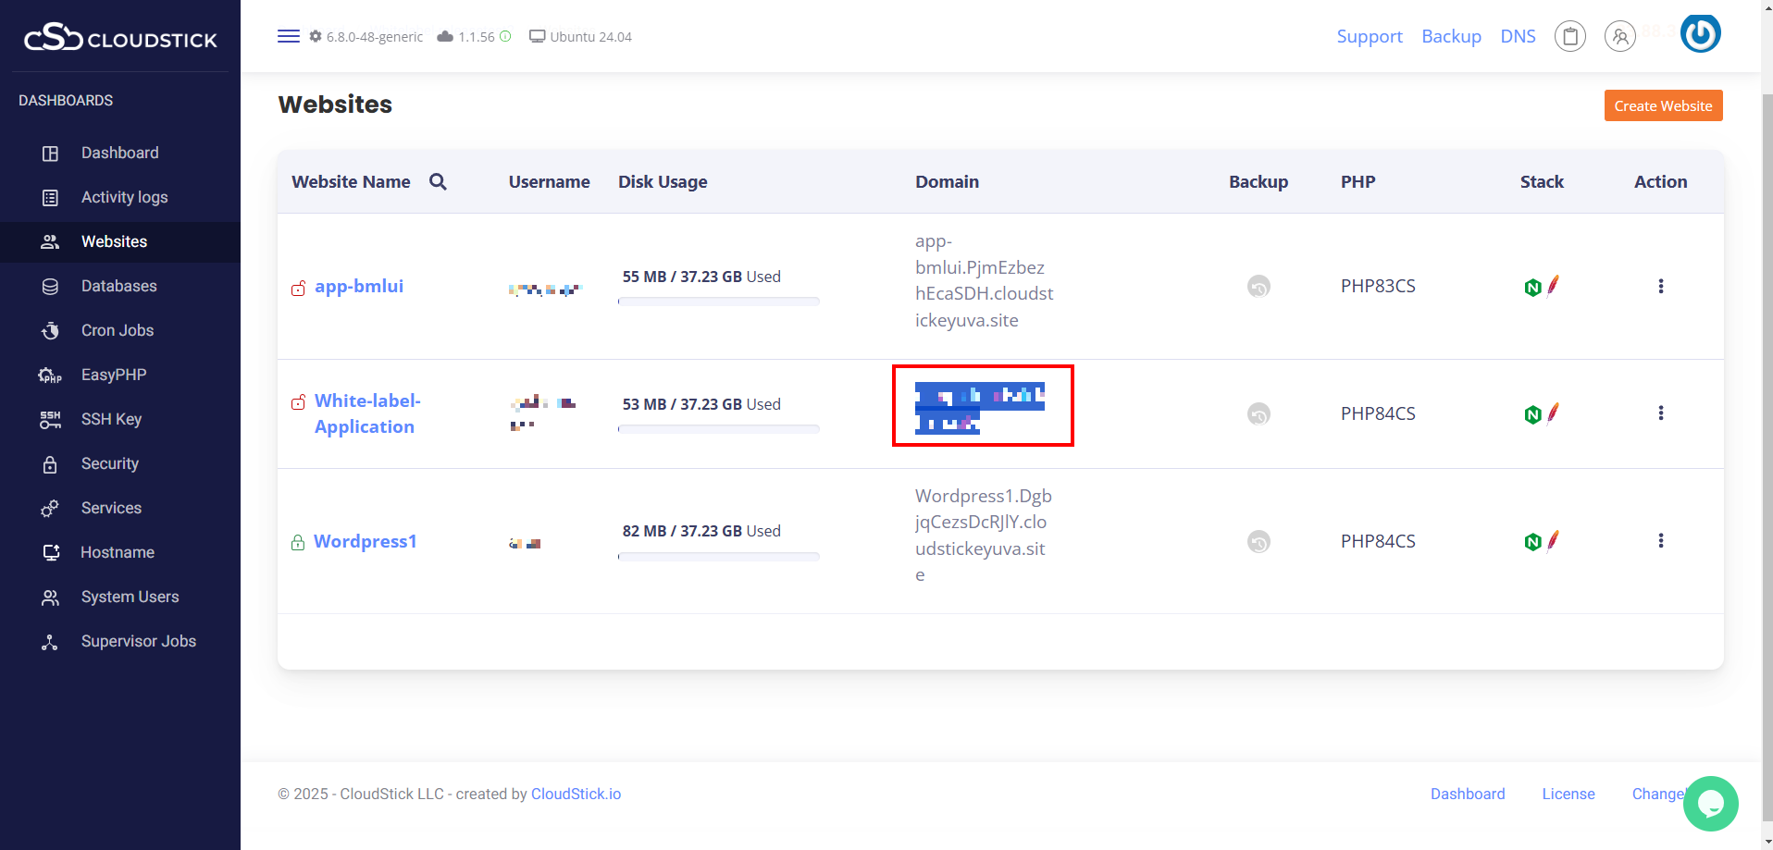Toggle the hamburger sidebar menu
This screenshot has width=1773, height=850.
point(289,37)
